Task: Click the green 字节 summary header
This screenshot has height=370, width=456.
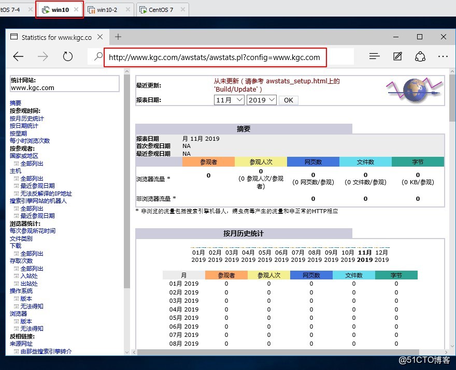Action: tap(418, 162)
